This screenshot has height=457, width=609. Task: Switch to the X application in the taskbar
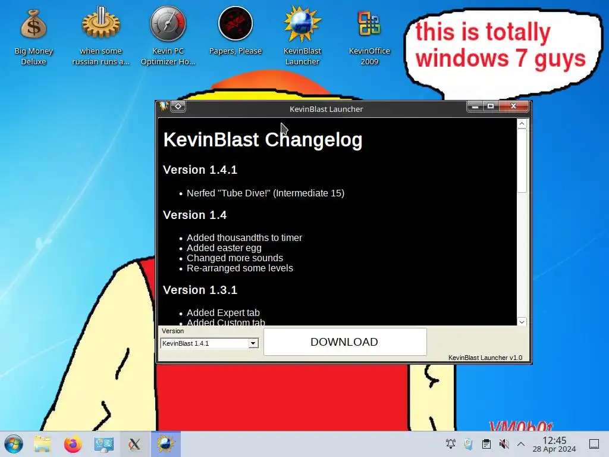point(134,444)
